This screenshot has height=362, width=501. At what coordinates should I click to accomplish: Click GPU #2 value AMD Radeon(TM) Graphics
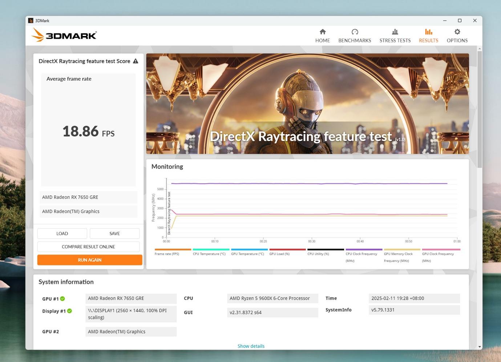tap(131, 332)
